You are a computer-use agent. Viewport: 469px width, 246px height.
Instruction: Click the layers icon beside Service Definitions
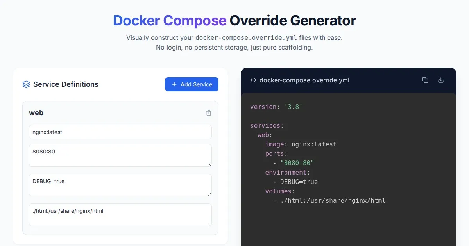coord(26,84)
